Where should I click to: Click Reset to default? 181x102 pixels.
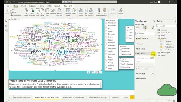[x=142, y=69]
